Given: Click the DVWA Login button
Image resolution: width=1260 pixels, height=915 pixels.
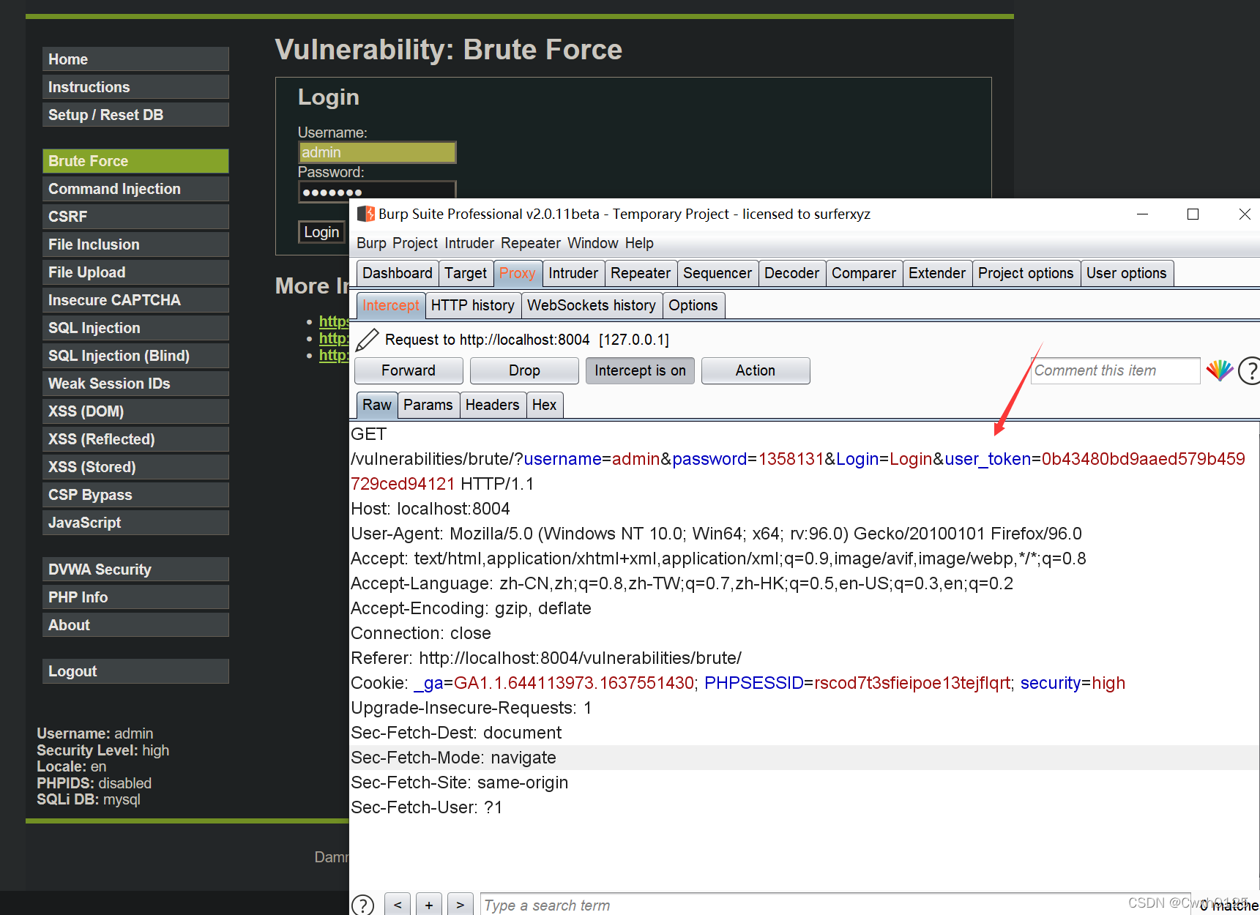Looking at the screenshot, I should pos(321,232).
